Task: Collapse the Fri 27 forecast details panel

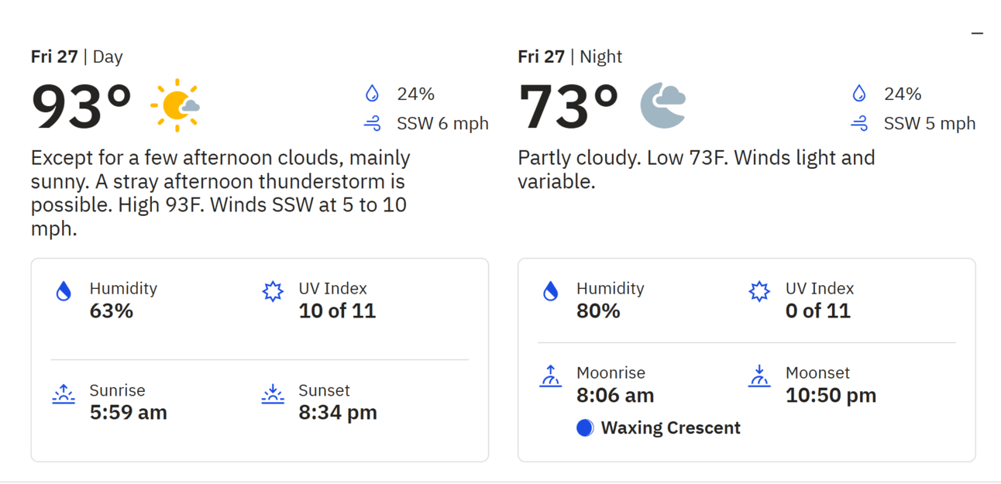Action: tap(977, 33)
